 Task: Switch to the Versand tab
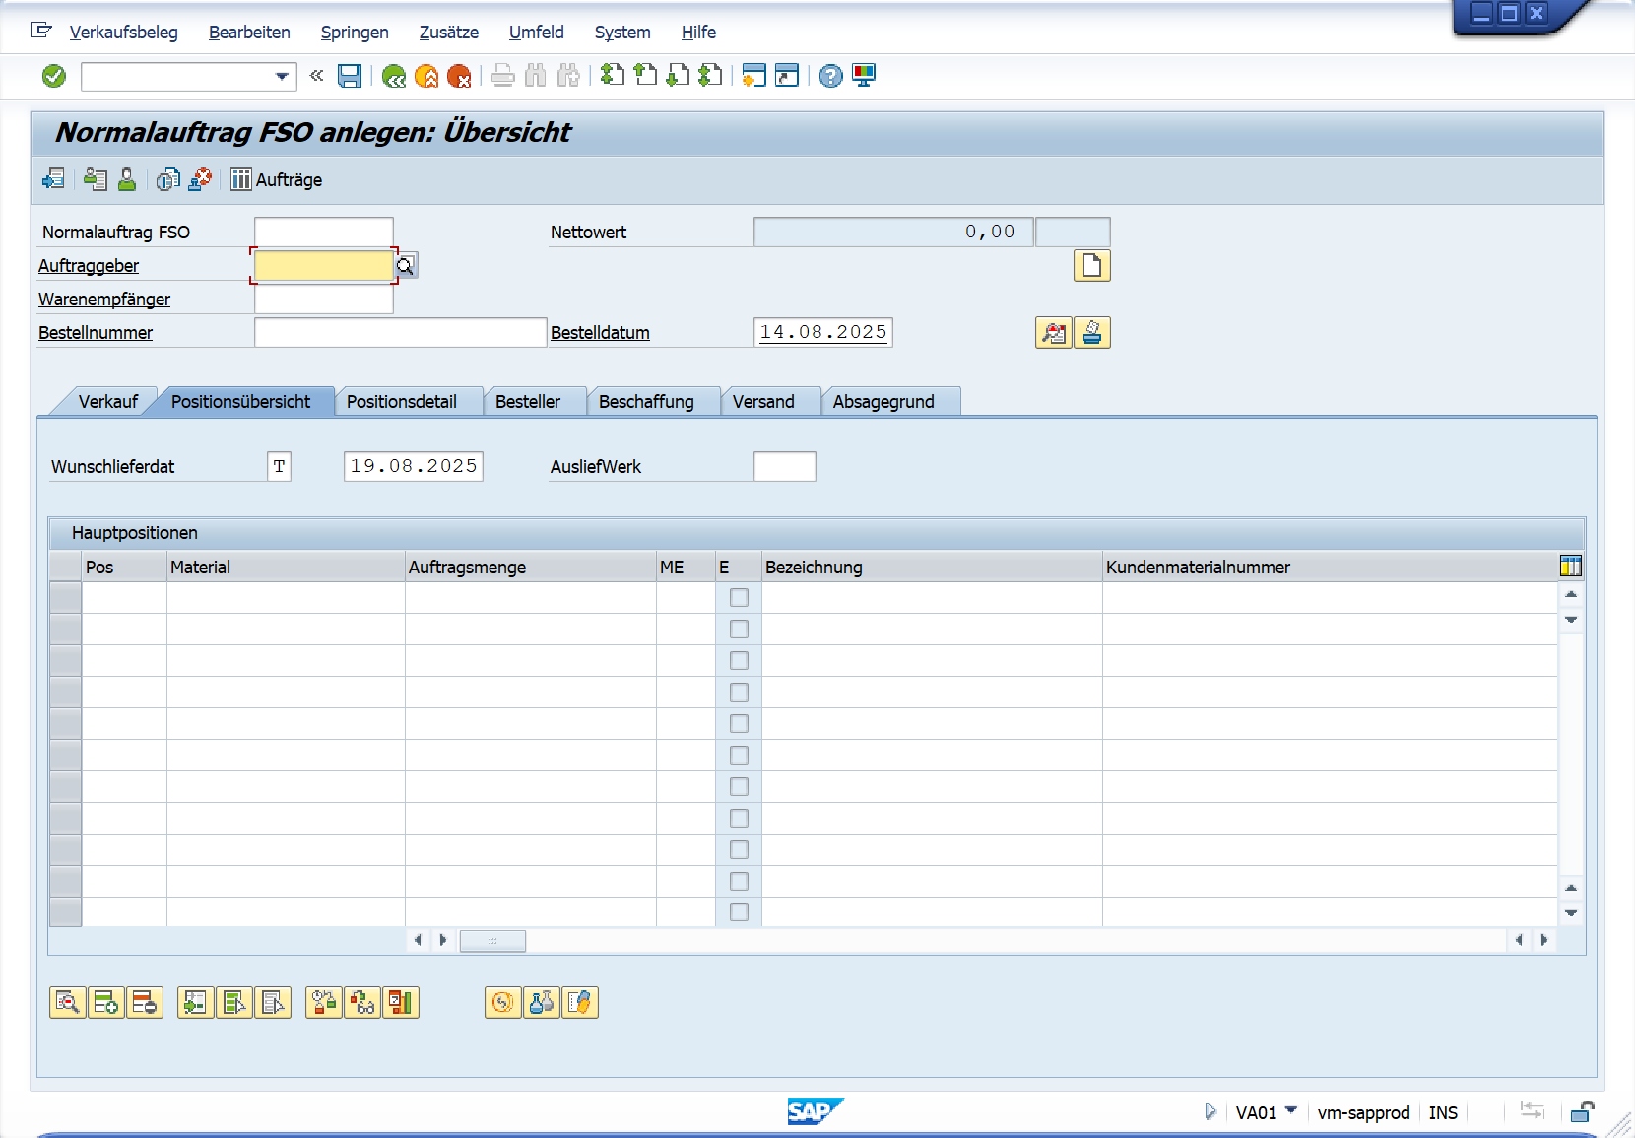[x=763, y=402]
